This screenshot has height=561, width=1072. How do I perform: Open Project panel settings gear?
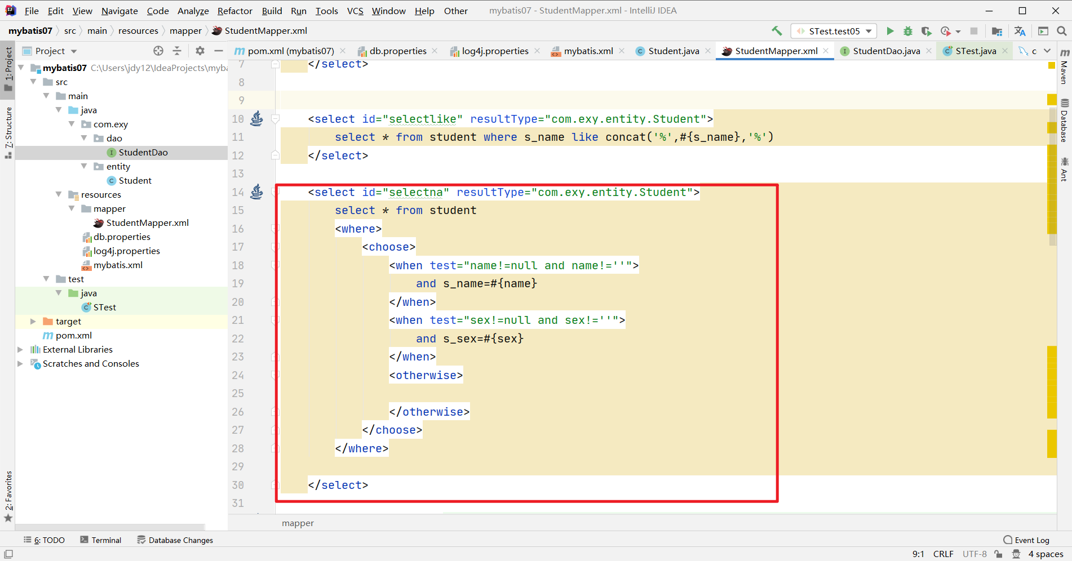(x=200, y=51)
